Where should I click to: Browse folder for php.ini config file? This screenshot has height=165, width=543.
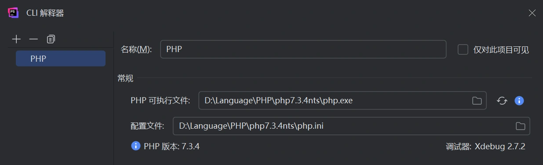tap(521, 126)
